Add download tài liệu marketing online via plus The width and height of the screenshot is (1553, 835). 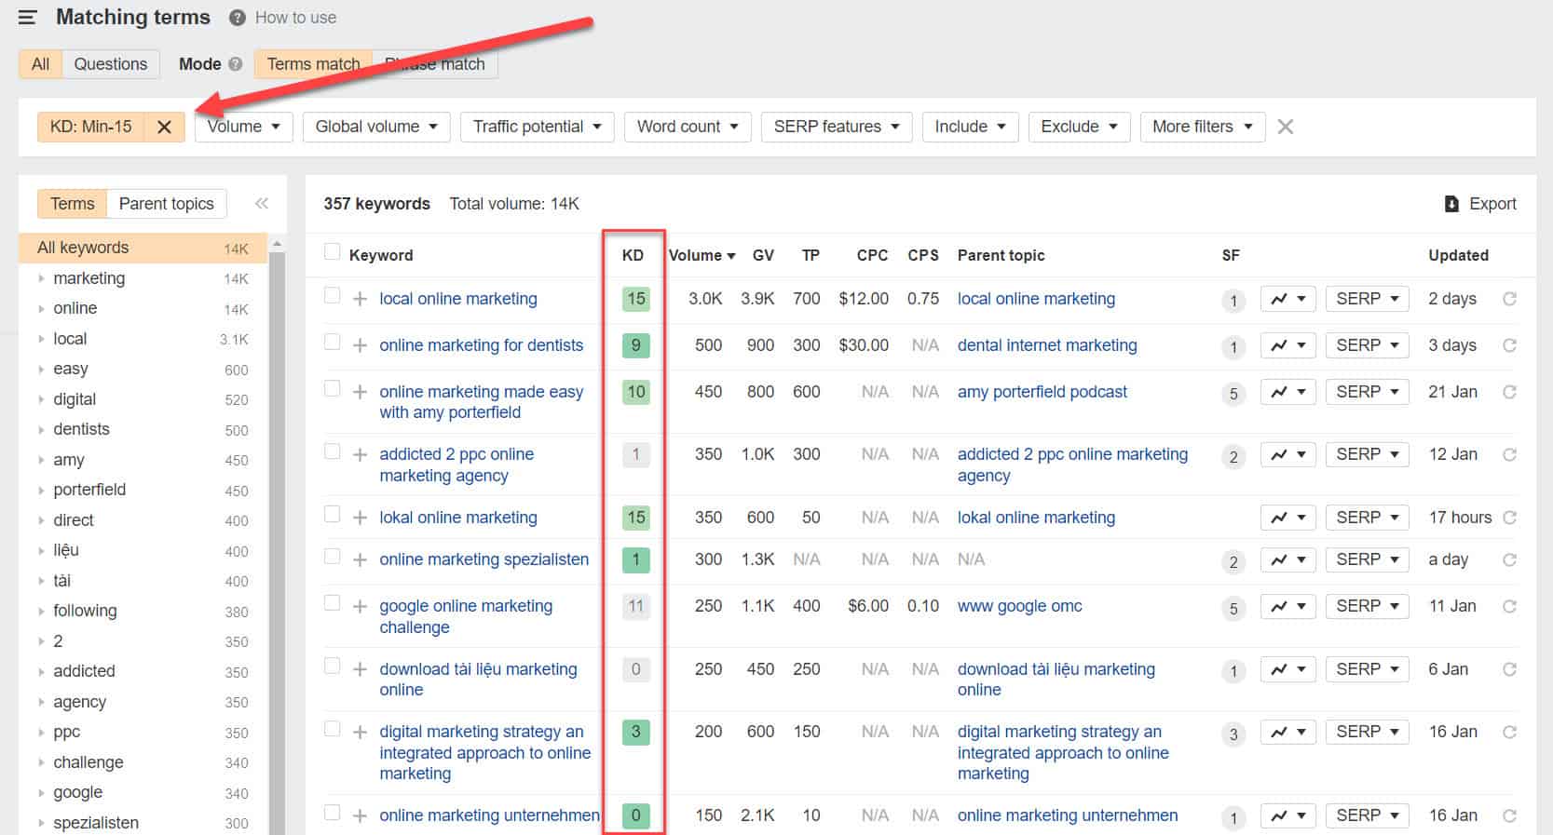coord(360,669)
